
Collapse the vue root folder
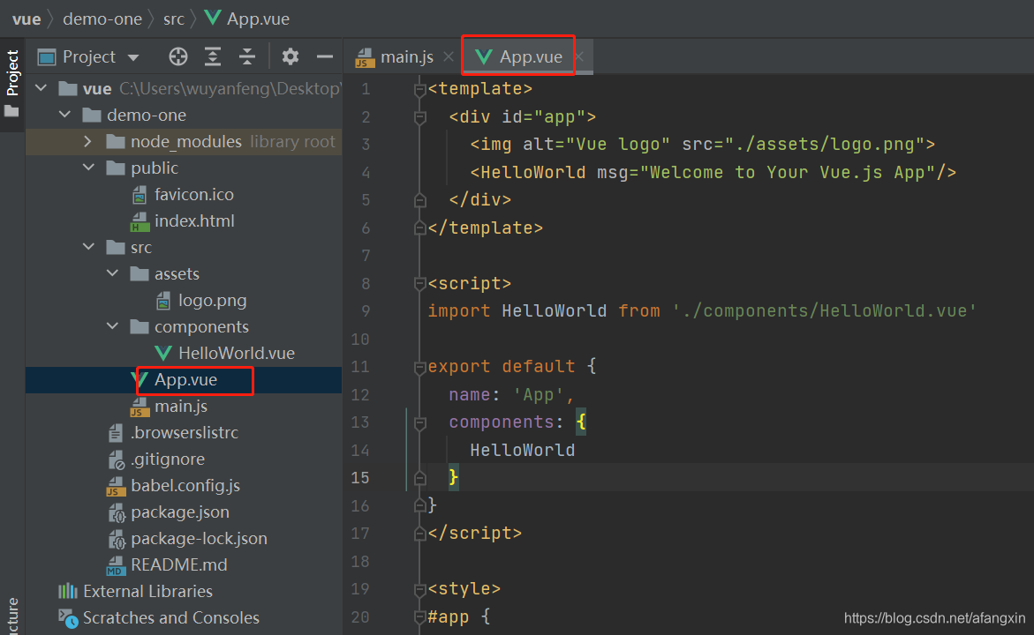[x=42, y=87]
